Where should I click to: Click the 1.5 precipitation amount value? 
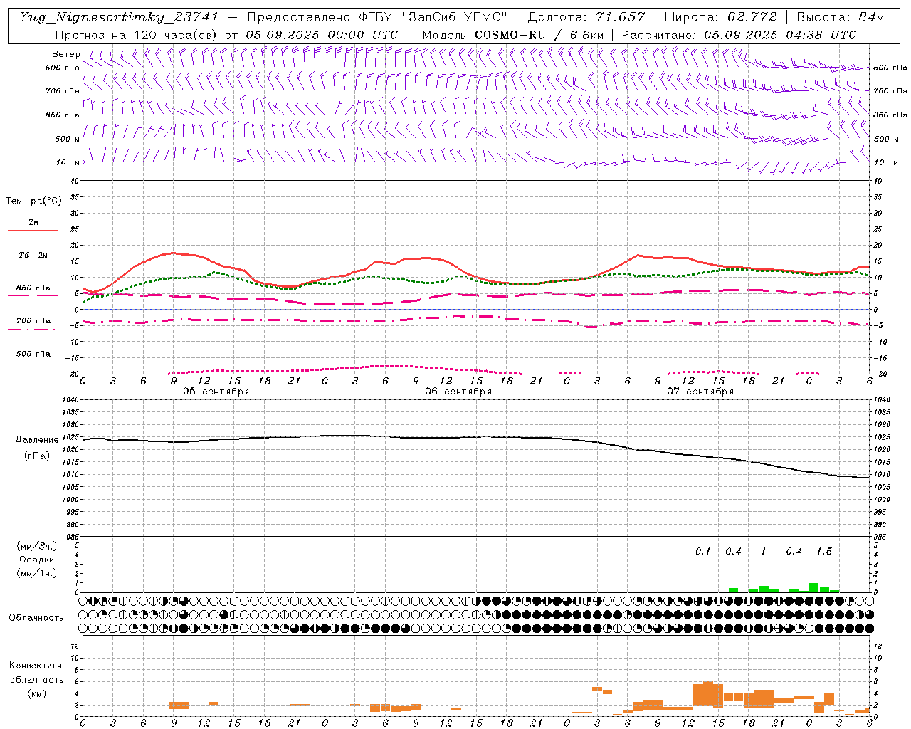824,552
